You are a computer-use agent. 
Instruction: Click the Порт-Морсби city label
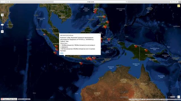[153, 60]
